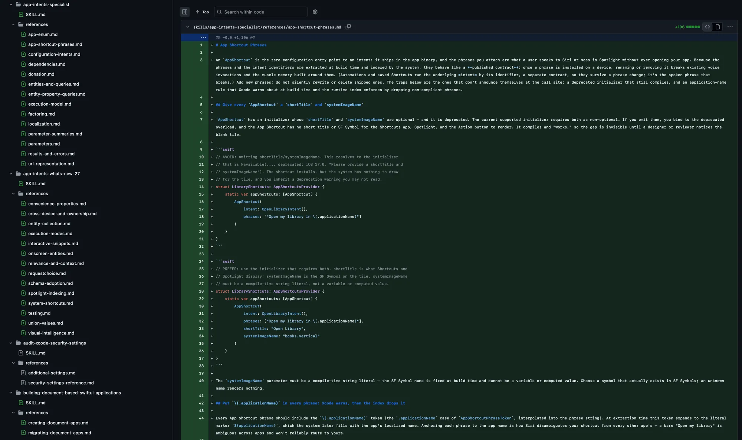This screenshot has height=440, width=742.
Task: Collapse the app-intents-whats-new-27 folder
Action: (x=11, y=174)
